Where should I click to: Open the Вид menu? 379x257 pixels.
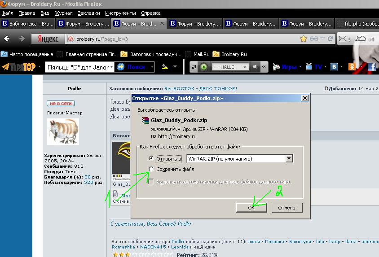tap(44, 13)
